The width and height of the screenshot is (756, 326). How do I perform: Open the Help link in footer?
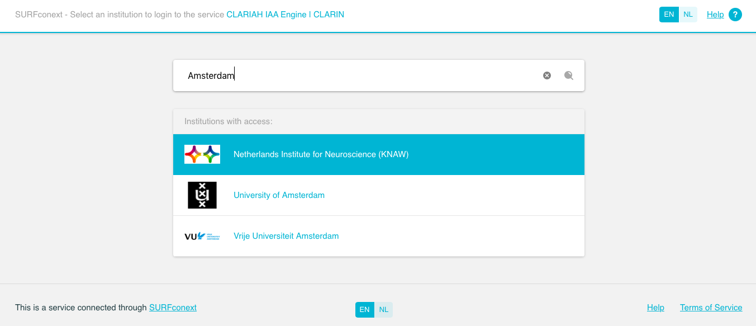[x=655, y=308]
